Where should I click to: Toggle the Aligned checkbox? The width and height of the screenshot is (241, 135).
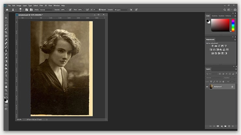tap(100, 10)
